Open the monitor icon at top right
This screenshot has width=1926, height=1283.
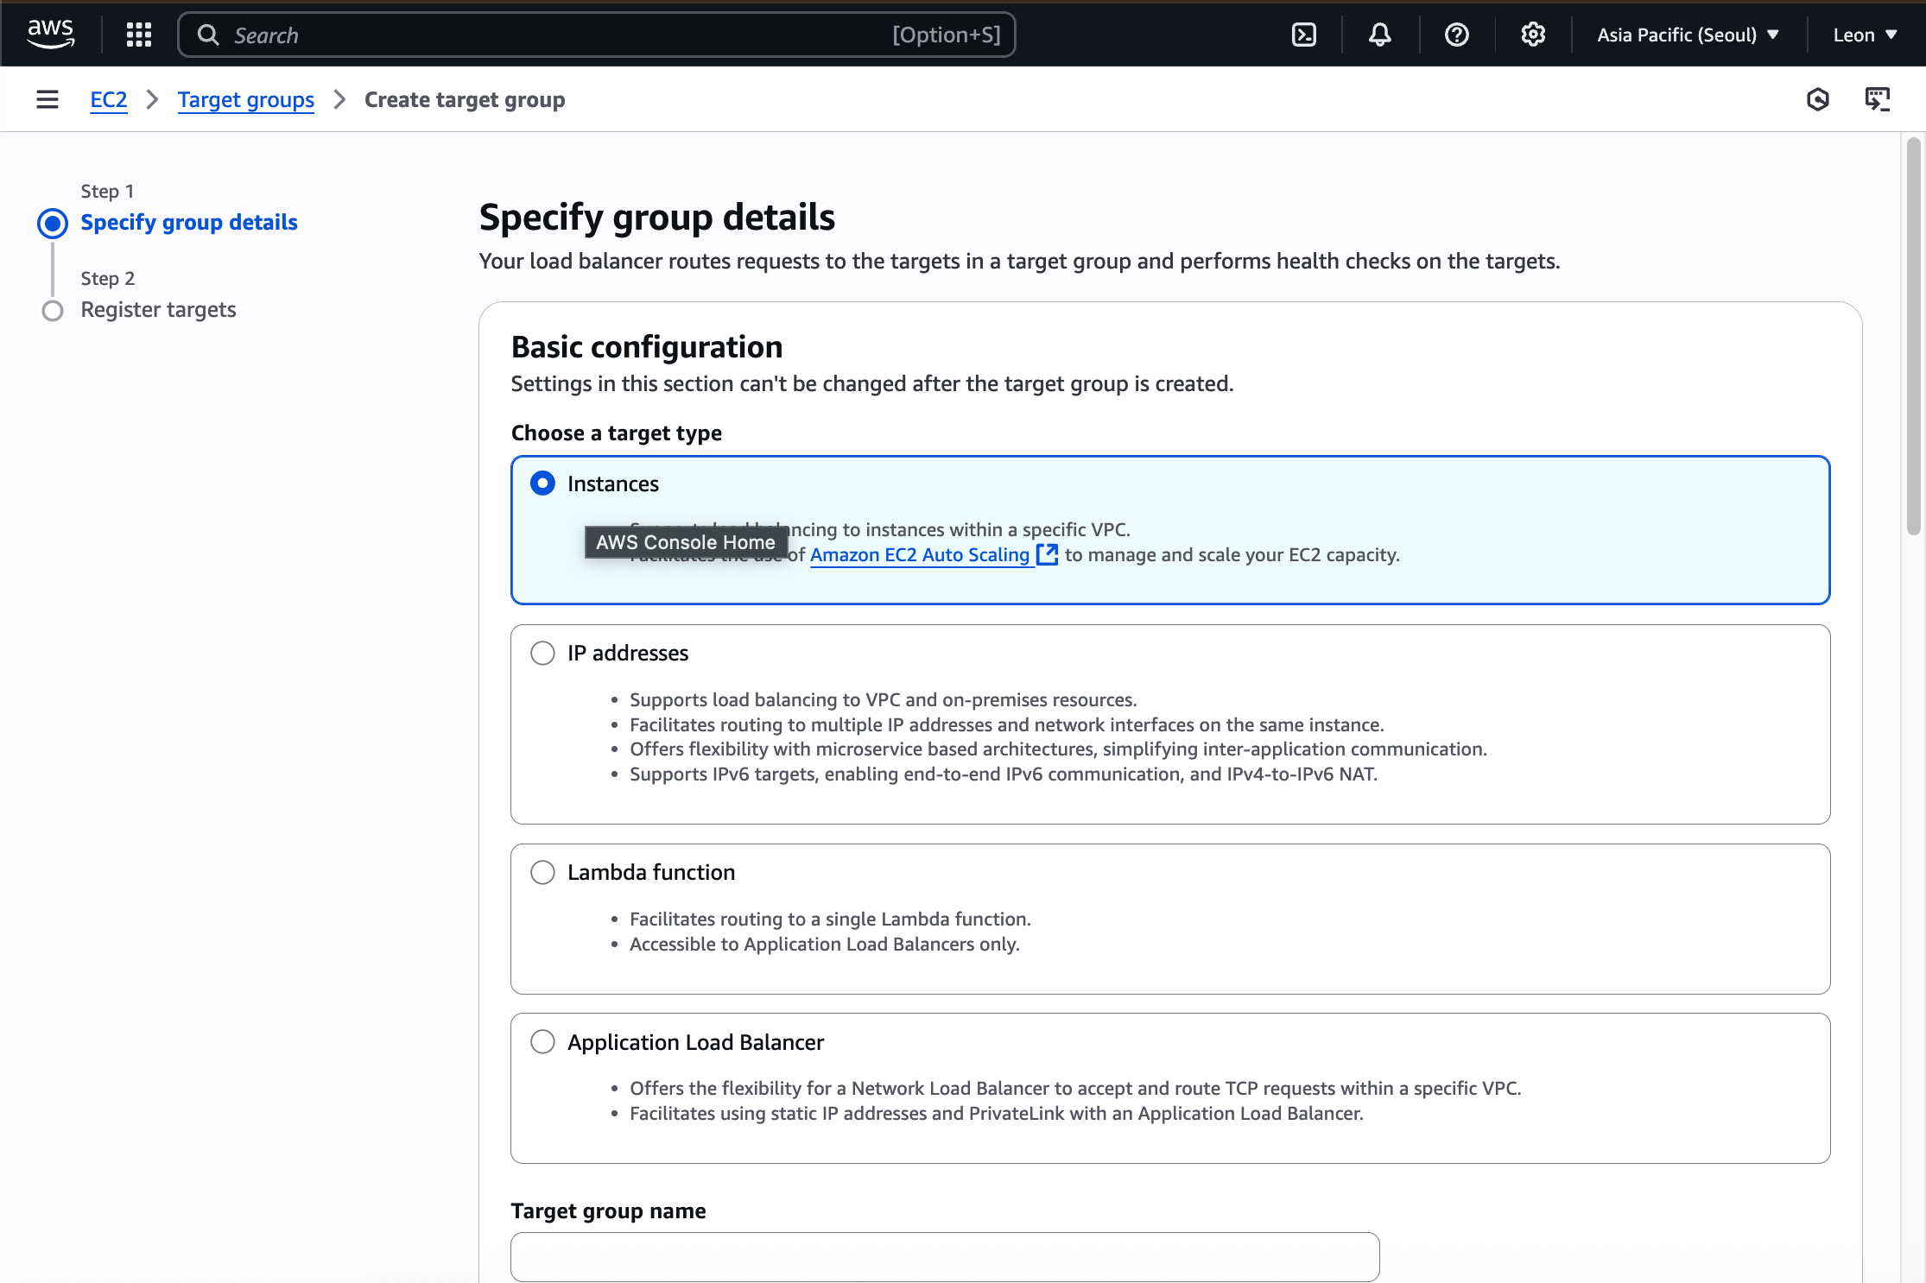coord(1877,99)
